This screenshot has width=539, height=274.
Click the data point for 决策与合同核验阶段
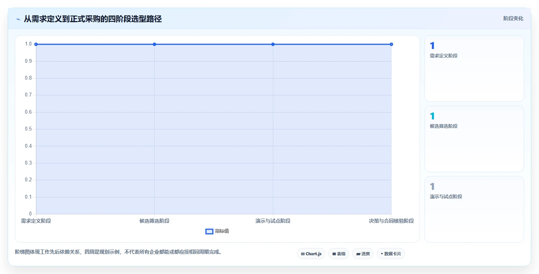[391, 44]
